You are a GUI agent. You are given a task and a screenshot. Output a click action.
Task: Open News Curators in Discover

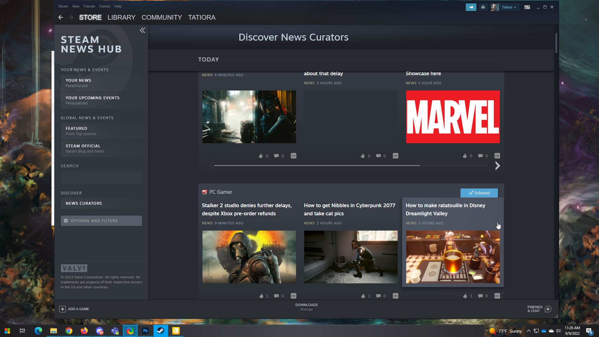[x=104, y=203]
